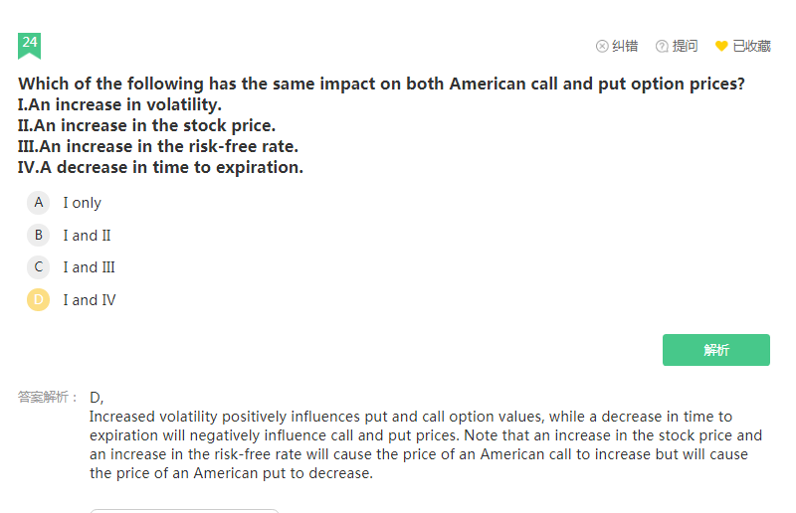Click the 纠错 circled X icon
The height and width of the screenshot is (513, 796).
coord(602,46)
